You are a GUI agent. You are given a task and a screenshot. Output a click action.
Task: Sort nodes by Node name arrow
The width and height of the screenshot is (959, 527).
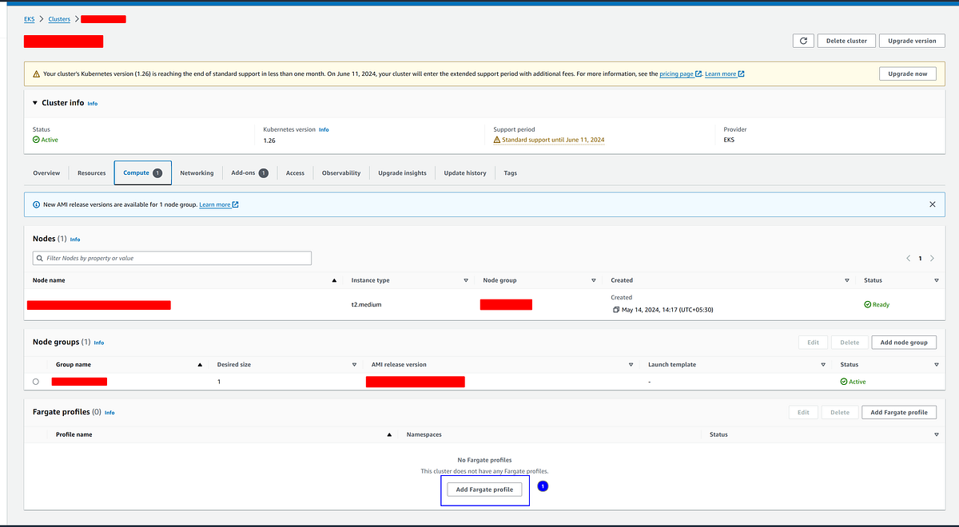click(x=334, y=280)
